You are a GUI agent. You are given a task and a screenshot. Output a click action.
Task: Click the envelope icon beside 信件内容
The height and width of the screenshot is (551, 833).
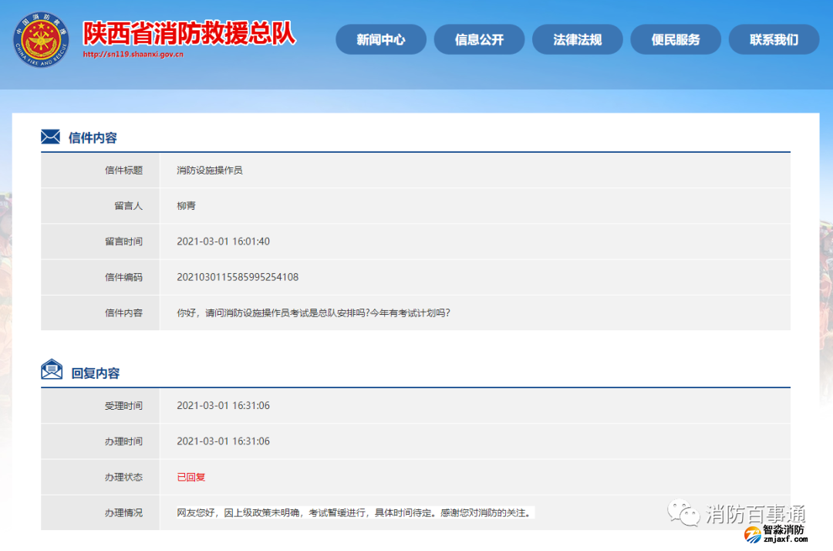point(51,137)
